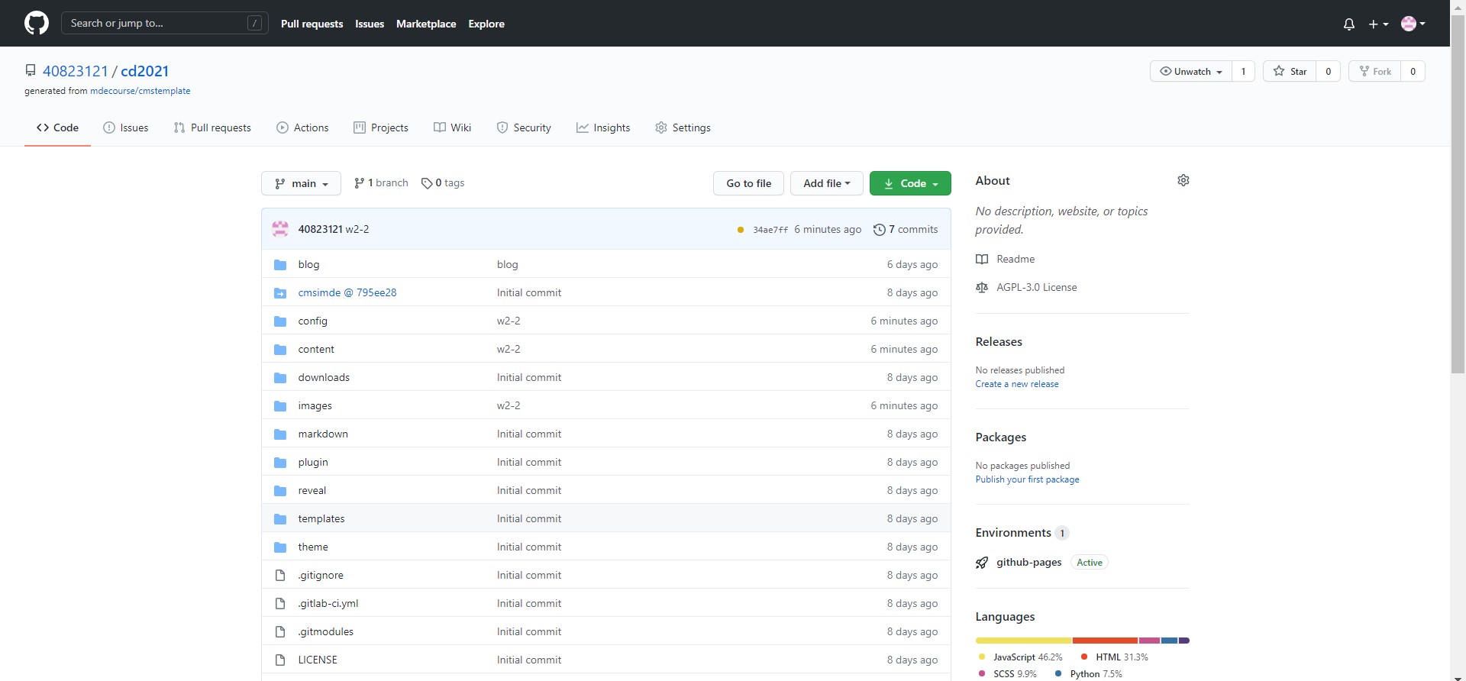Click the Fork button
This screenshot has width=1466, height=681.
click(1375, 71)
